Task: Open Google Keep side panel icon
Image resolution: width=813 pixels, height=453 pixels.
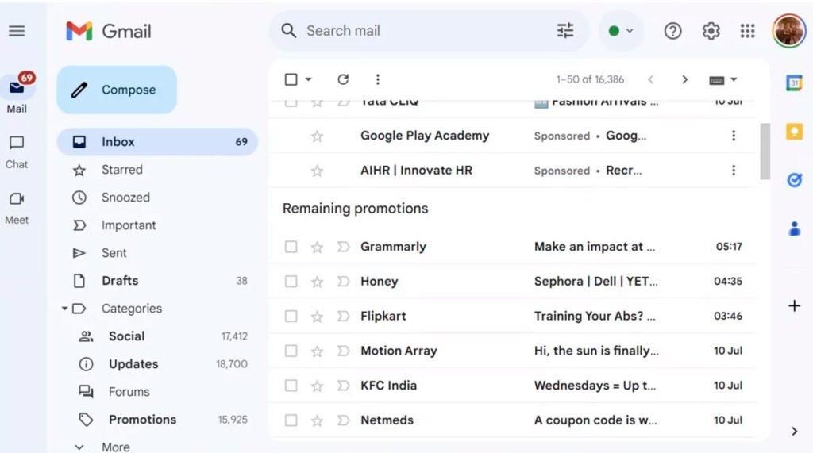Action: pos(794,132)
